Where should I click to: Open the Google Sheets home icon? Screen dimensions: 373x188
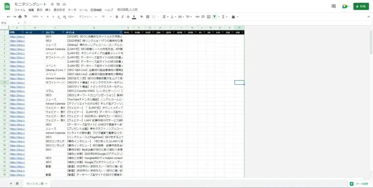click(7, 7)
